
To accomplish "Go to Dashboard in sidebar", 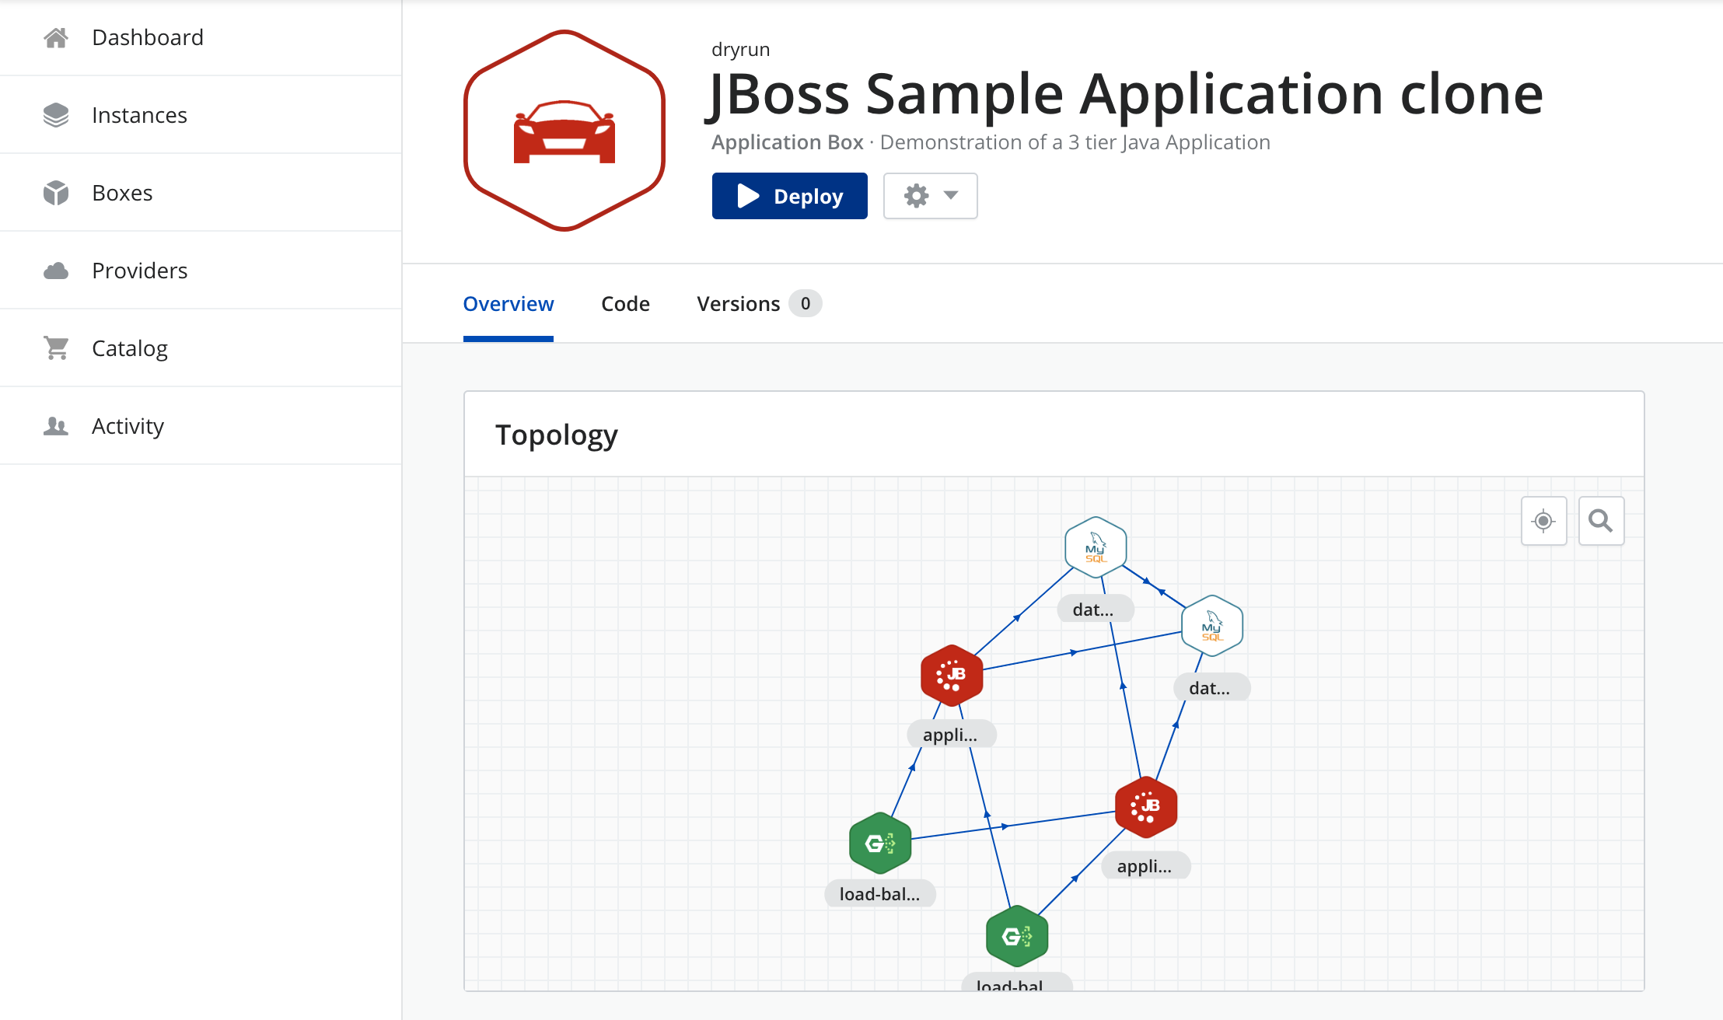I will (201, 37).
